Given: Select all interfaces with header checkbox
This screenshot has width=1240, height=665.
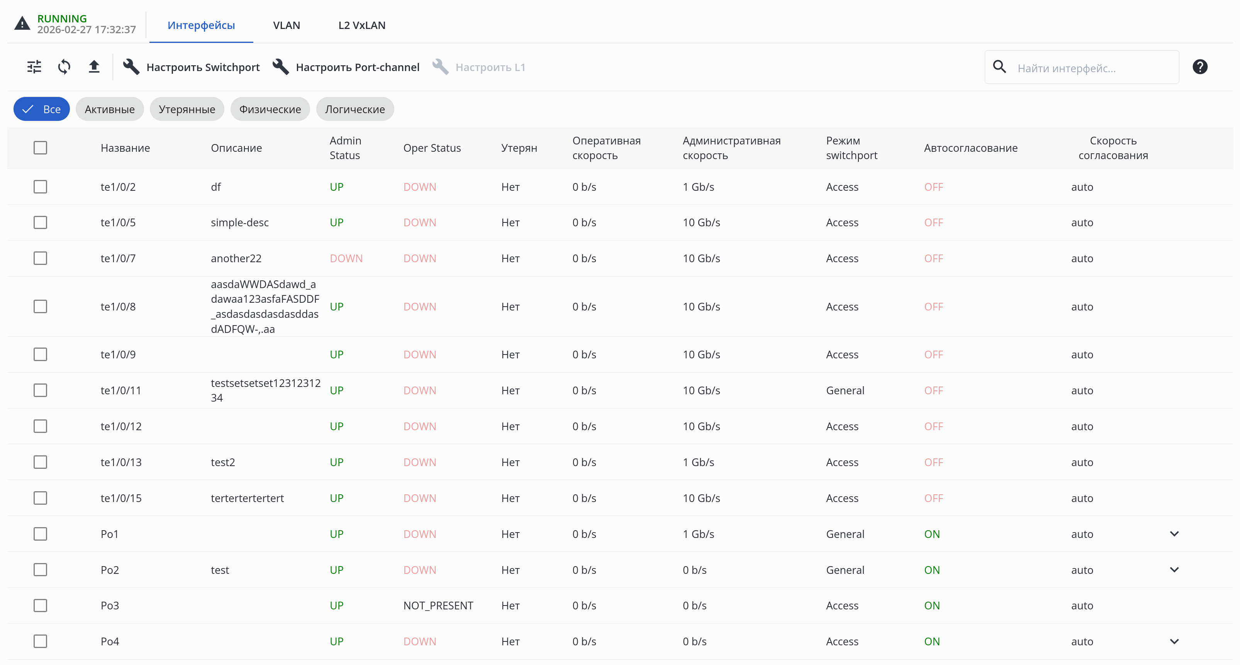Looking at the screenshot, I should 41,148.
